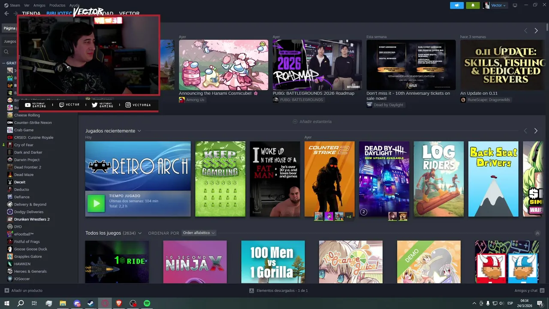Click the Big Picture monitor icon
This screenshot has height=309, width=549.
click(515, 5)
